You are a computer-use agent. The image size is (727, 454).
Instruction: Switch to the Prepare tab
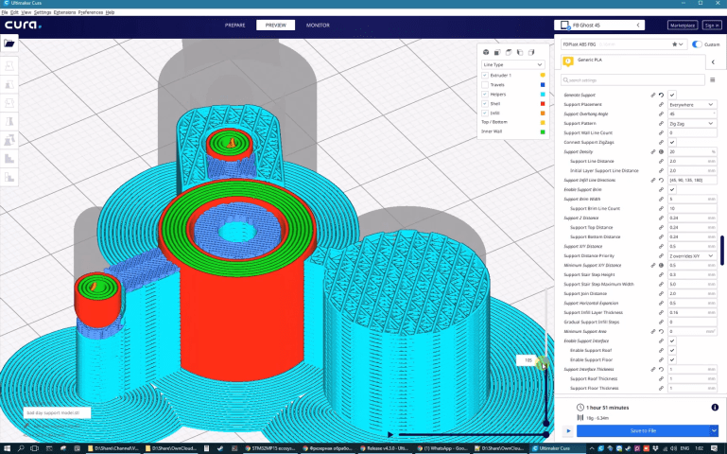coord(236,25)
